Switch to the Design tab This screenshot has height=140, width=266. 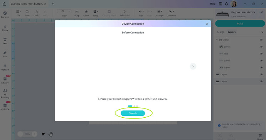221,32
